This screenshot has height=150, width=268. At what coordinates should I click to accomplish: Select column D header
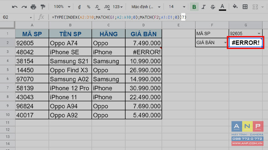click(x=144, y=25)
